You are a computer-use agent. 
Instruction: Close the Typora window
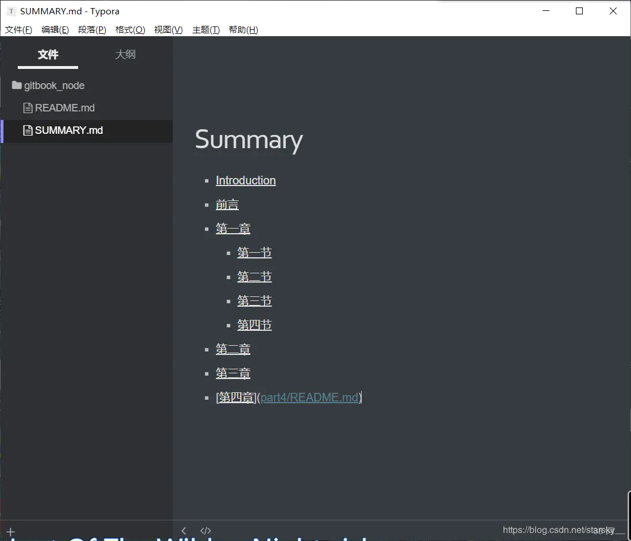(613, 11)
